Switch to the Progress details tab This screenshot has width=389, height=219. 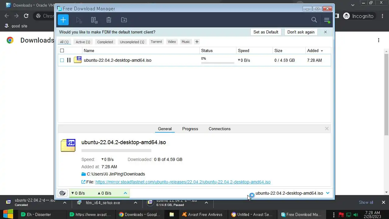point(190,129)
